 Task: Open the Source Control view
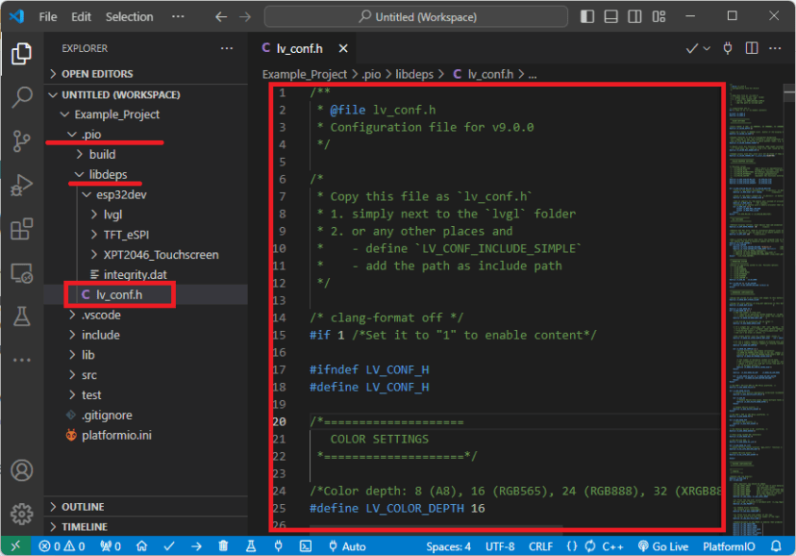tap(21, 141)
